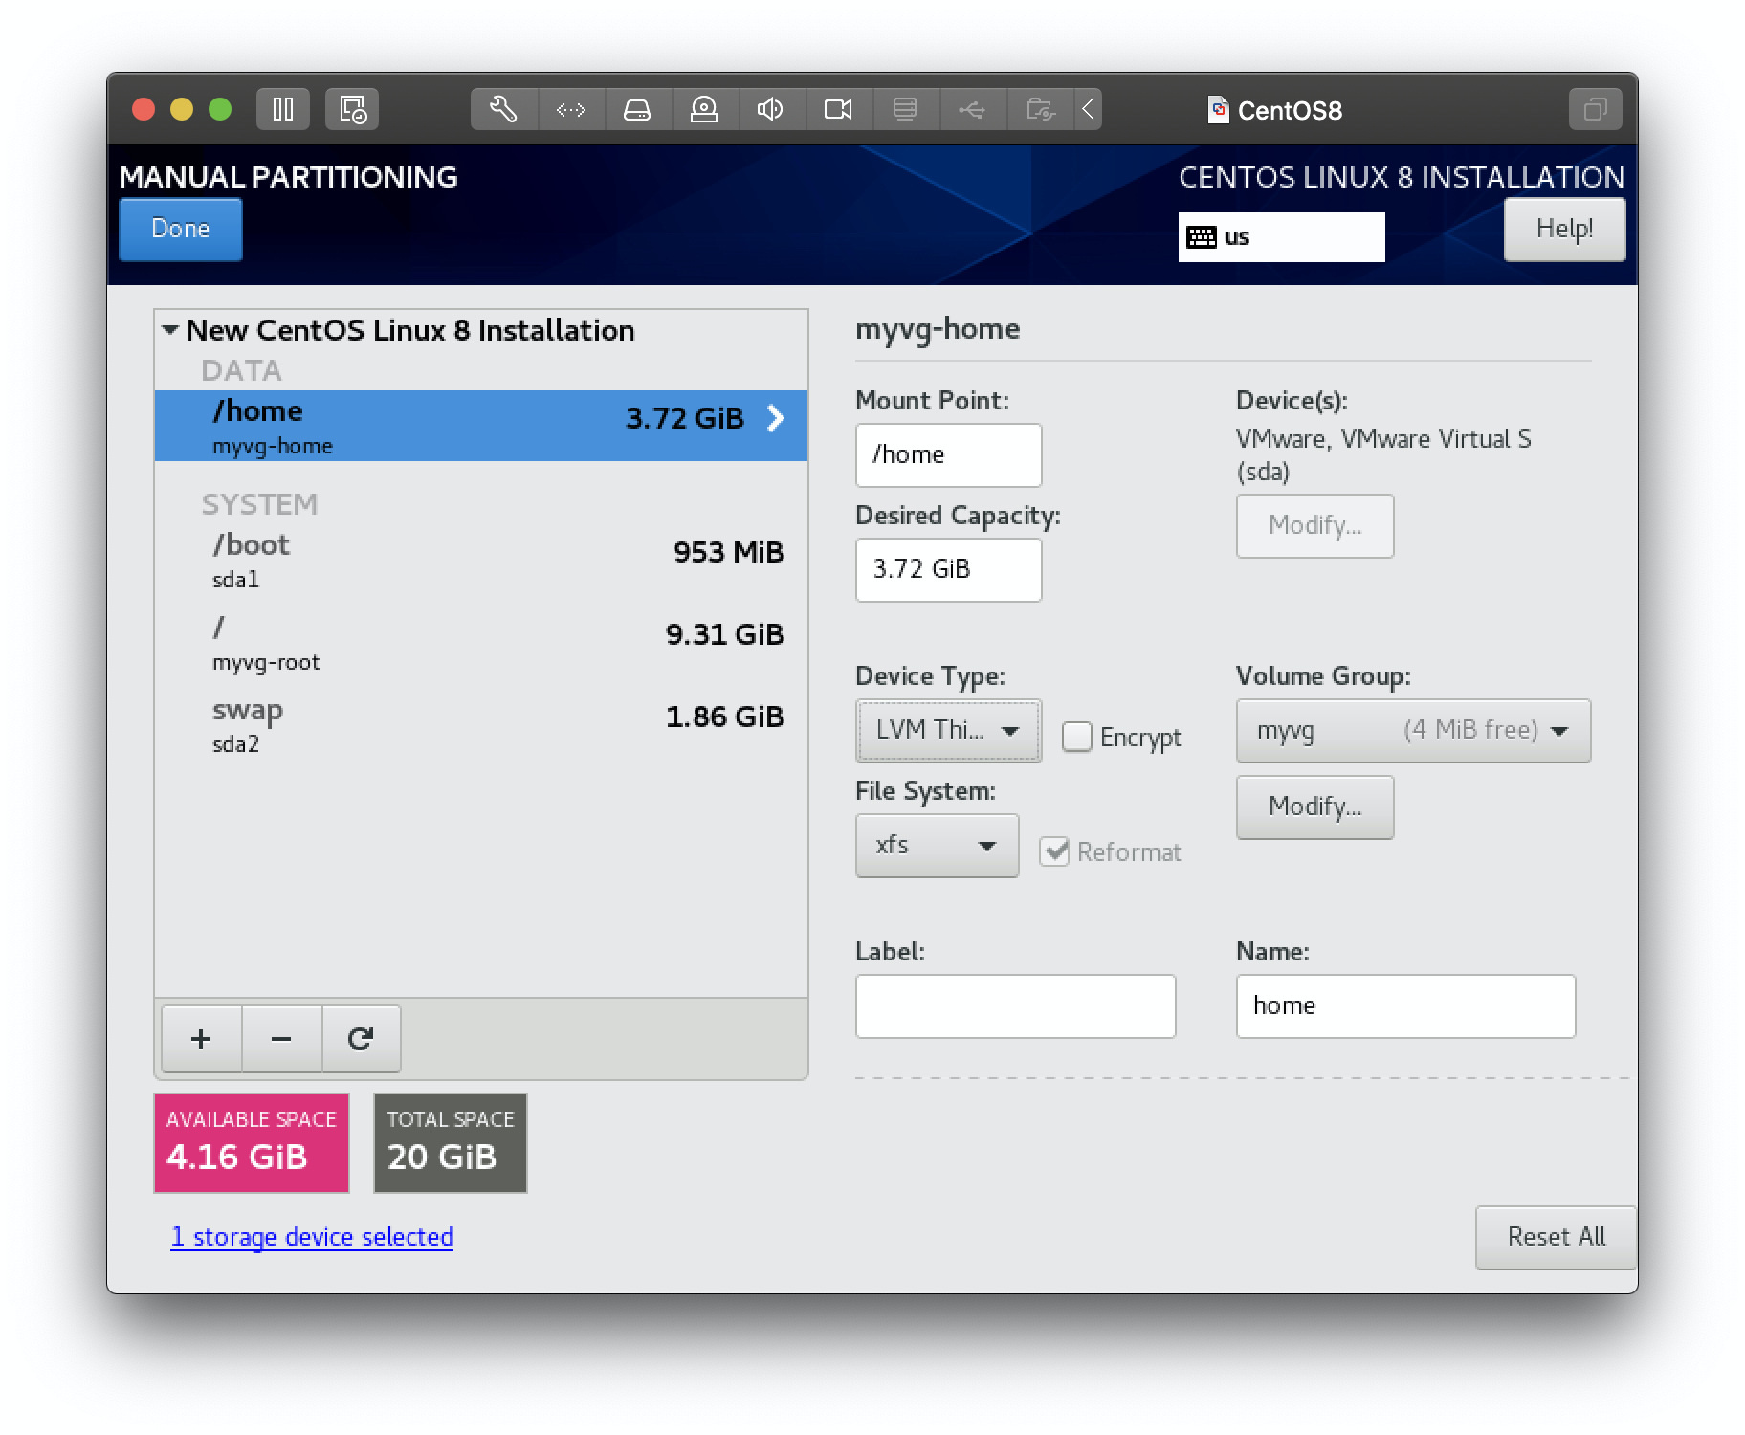The width and height of the screenshot is (1745, 1435).
Task: Click the network adapter arrows icon
Action: click(x=571, y=109)
